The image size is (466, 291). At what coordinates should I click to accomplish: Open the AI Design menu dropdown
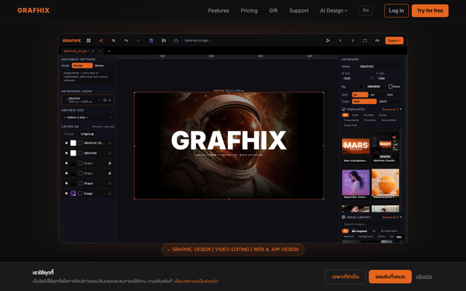pyautogui.click(x=333, y=11)
